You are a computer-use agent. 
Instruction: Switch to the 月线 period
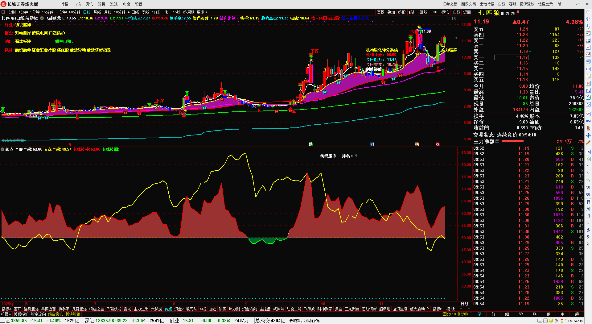108,12
